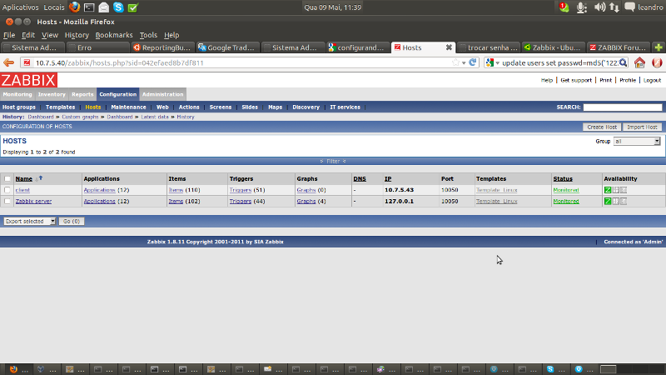The image size is (666, 375).
Task: Close the Hosts tab
Action: coord(449,47)
